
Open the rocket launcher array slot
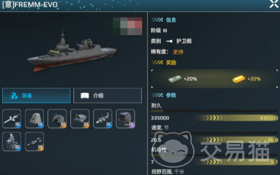(80, 119)
